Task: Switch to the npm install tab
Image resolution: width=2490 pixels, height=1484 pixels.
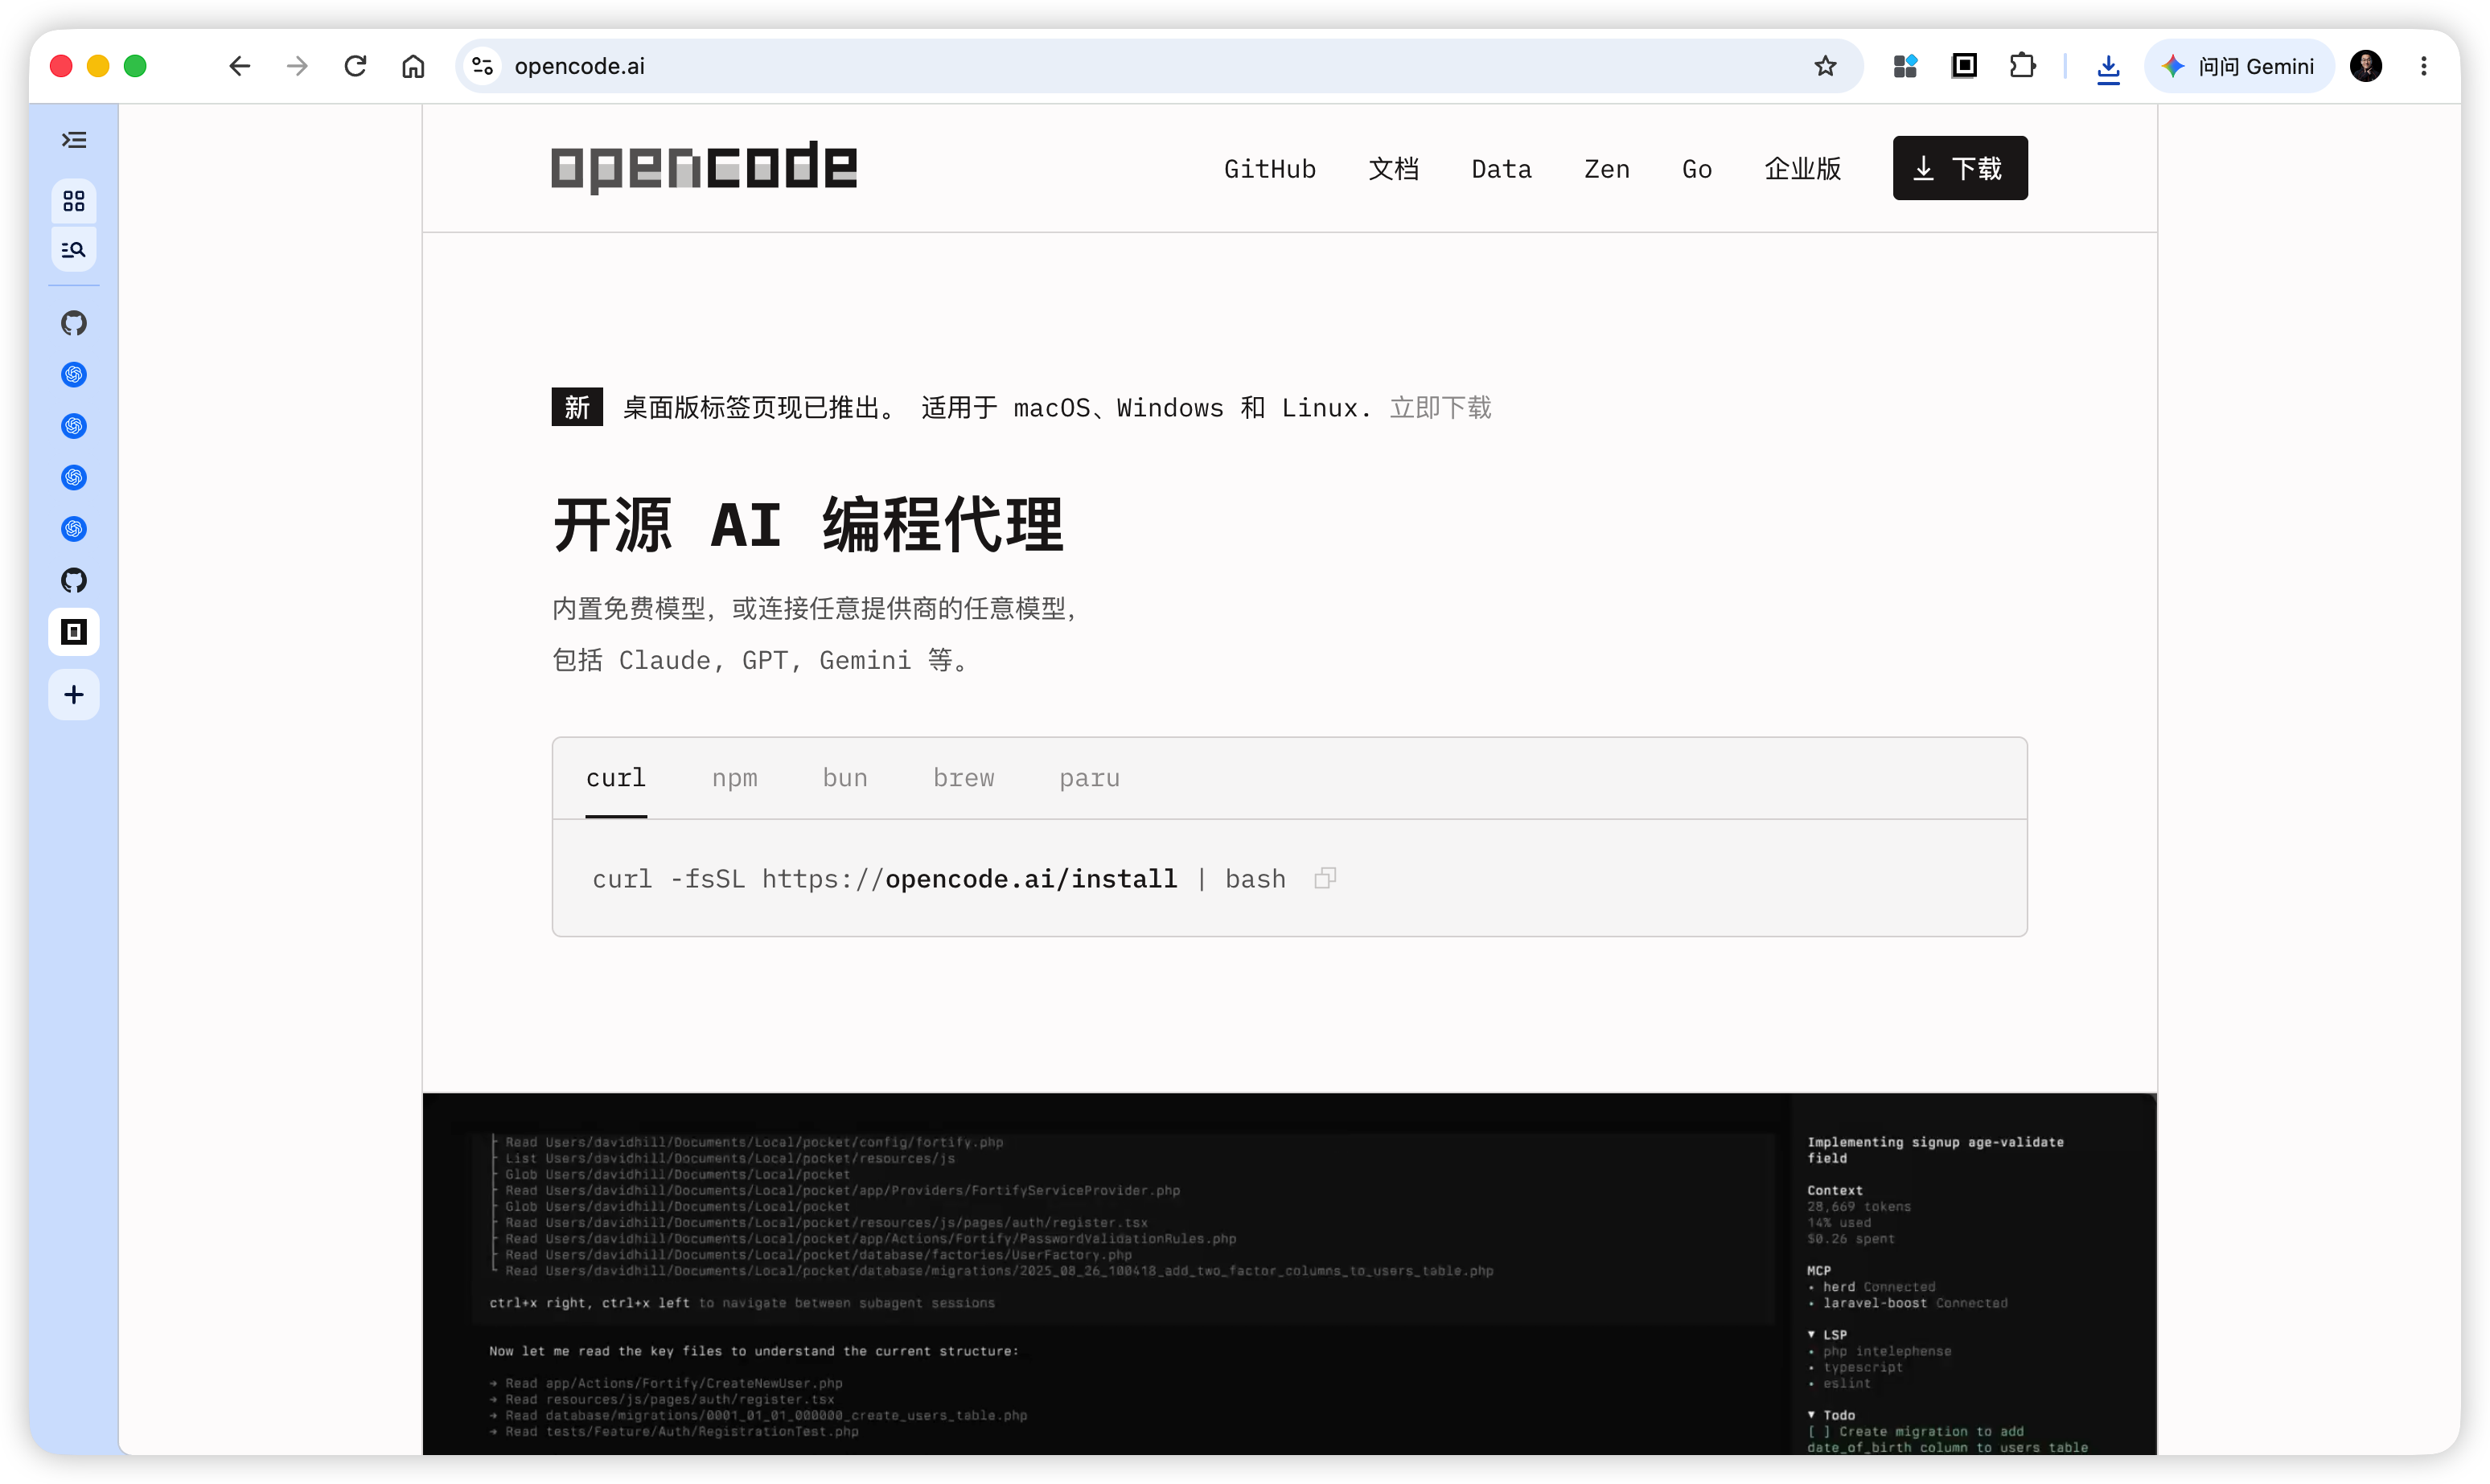Action: (x=735, y=778)
